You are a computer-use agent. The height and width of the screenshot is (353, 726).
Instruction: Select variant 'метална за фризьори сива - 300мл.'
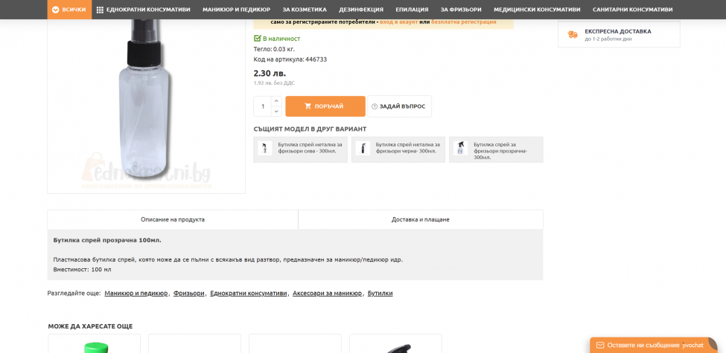[x=301, y=149]
